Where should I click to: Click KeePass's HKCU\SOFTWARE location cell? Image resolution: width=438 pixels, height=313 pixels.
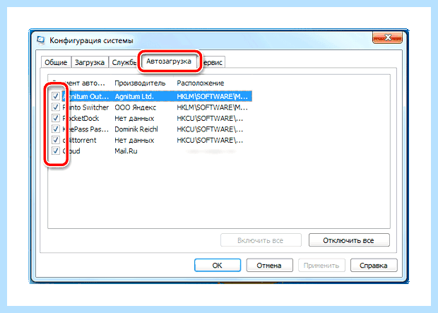coord(210,129)
